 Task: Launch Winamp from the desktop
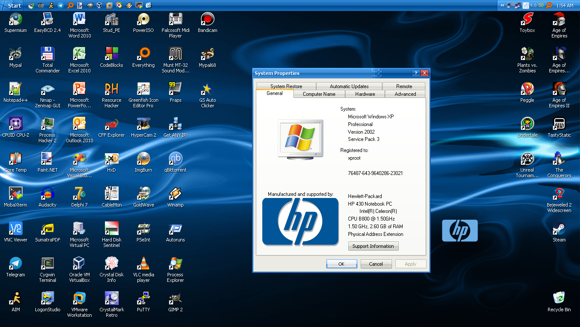175,193
